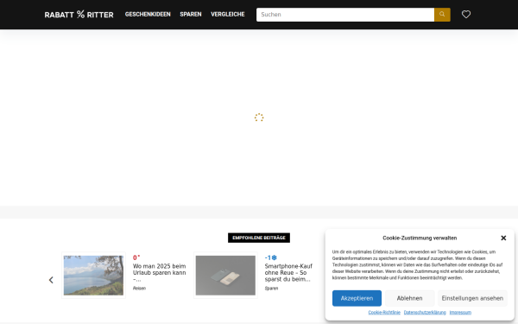Image resolution: width=518 pixels, height=324 pixels.
Task: Open the Sparen menu item
Action: tap(191, 14)
